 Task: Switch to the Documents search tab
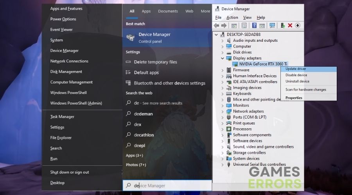click(x=168, y=11)
